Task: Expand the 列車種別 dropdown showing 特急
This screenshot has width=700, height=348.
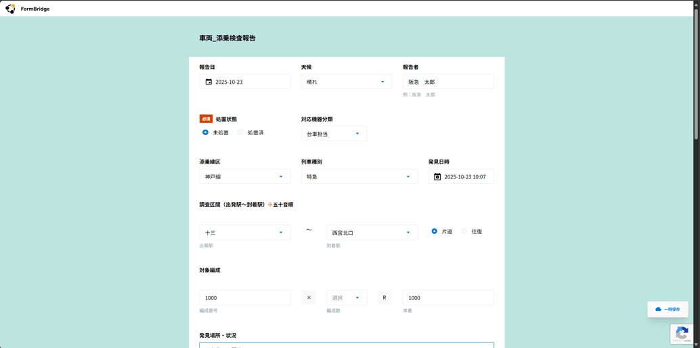Action: point(359,176)
